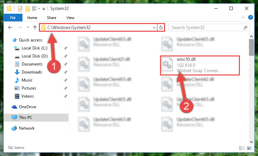This screenshot has width=258, height=156.
Task: Open the File menu
Action: [x=13, y=18]
